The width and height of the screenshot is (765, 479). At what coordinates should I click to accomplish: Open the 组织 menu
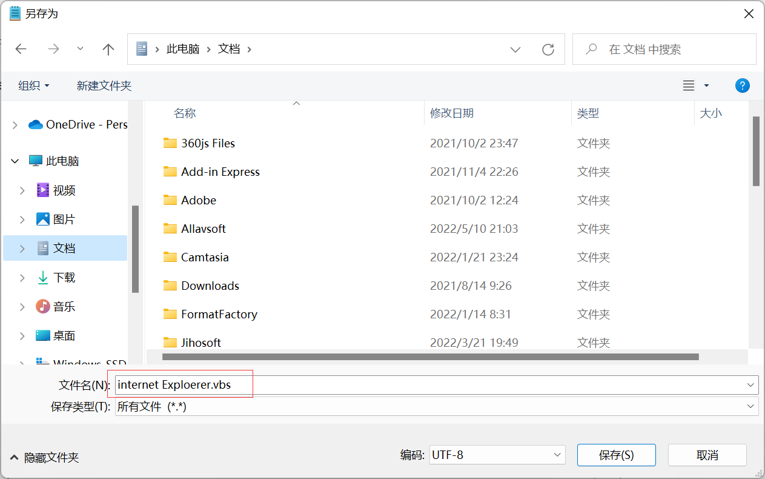[33, 86]
